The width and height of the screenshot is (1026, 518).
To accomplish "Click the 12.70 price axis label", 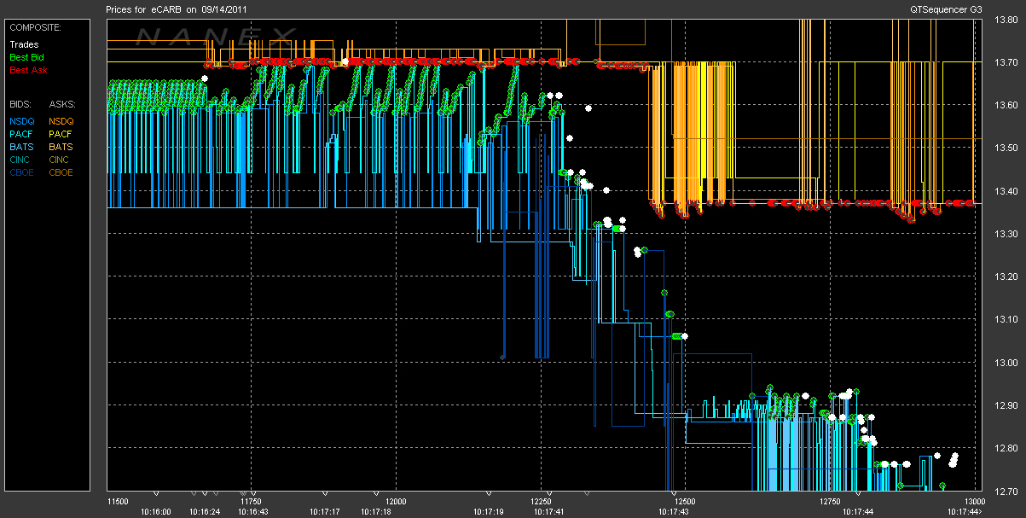I will pos(1006,491).
